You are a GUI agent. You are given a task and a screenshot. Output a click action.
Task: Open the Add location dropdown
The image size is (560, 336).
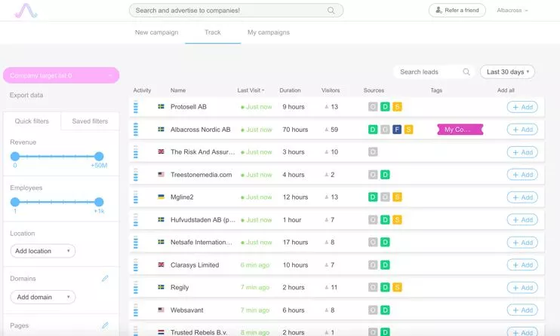[43, 251]
